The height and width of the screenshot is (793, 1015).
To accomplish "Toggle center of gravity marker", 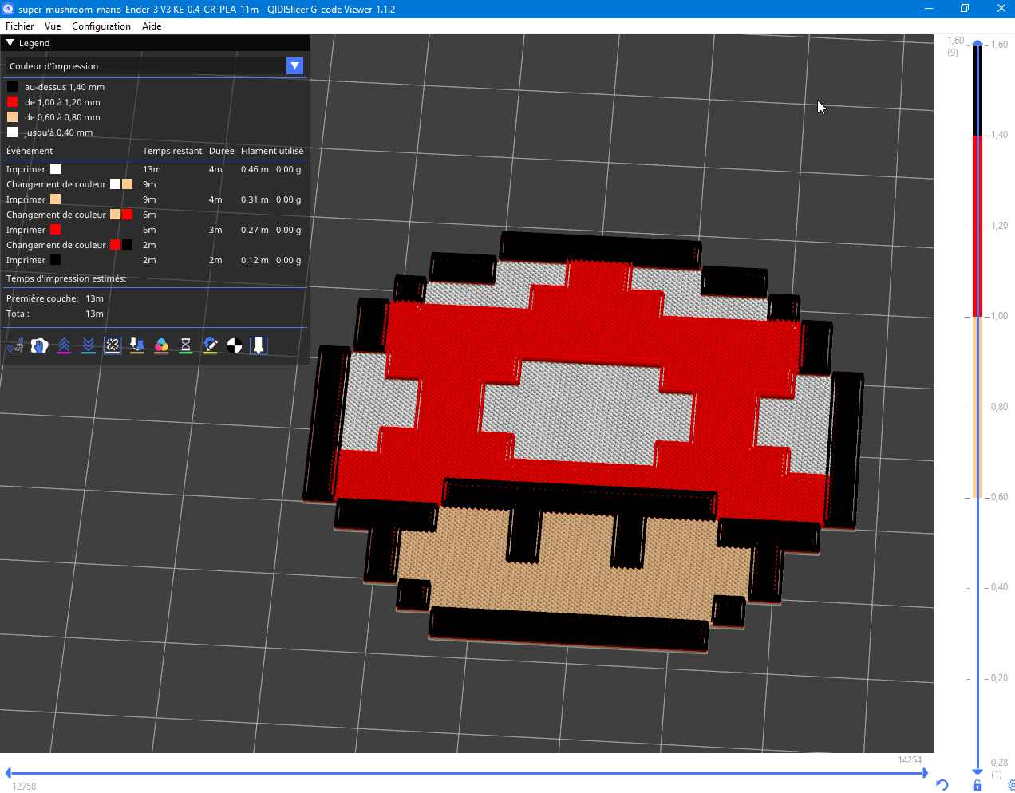I will (235, 345).
